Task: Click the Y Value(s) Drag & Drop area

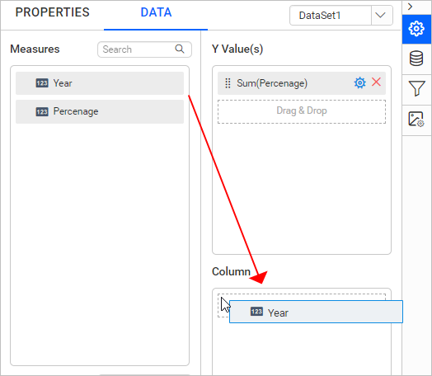Action: click(x=302, y=111)
